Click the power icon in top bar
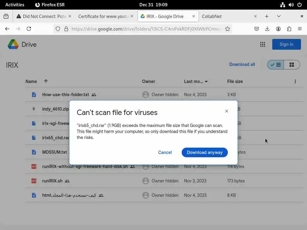The width and height of the screenshot is (307, 230). point(300,5)
